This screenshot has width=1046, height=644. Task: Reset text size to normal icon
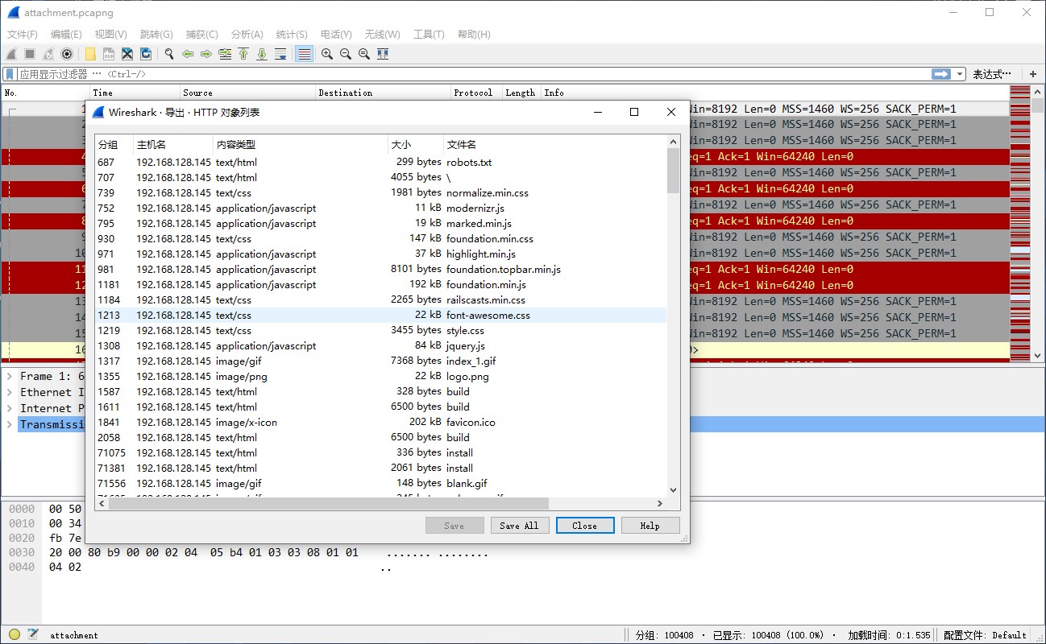(x=364, y=54)
